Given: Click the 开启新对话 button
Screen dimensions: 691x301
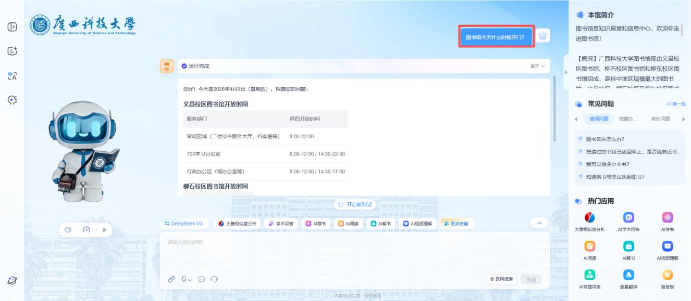Looking at the screenshot, I should point(355,204).
